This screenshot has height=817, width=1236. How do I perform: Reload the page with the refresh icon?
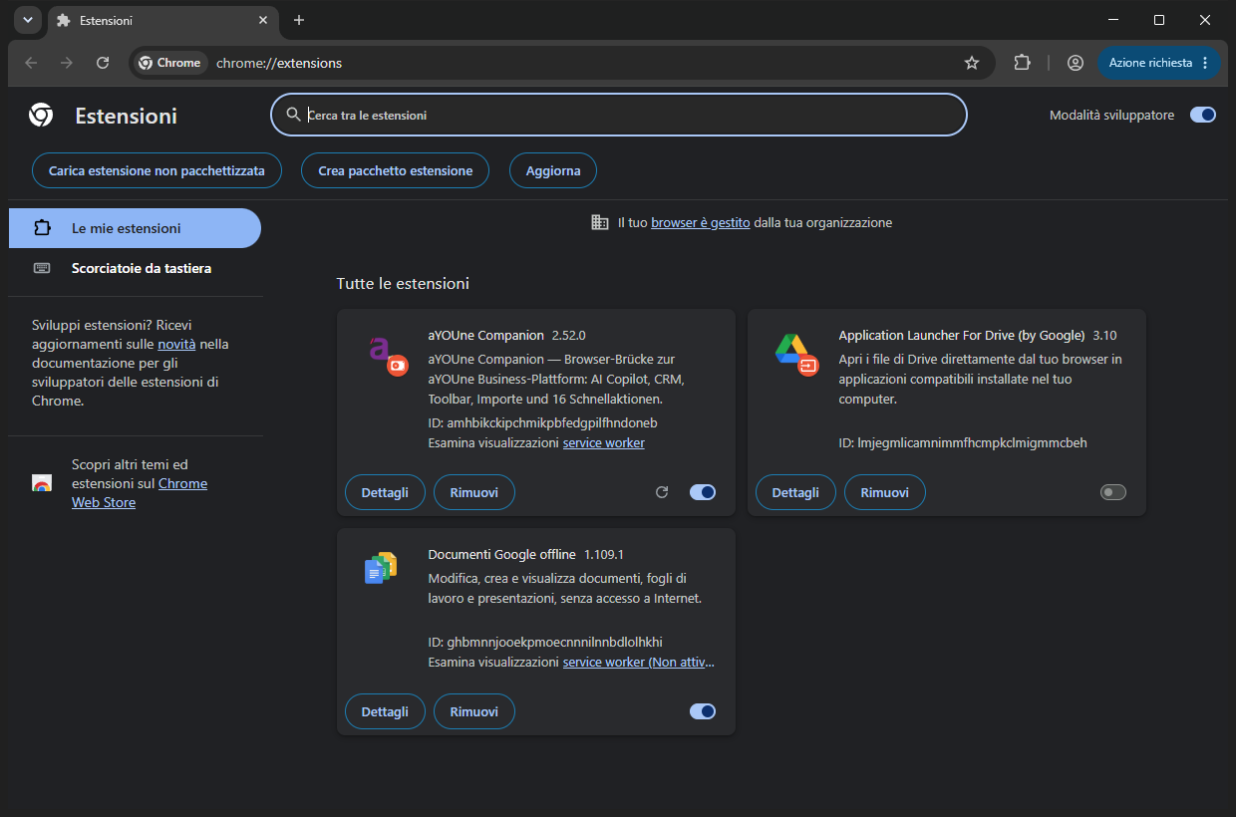103,63
